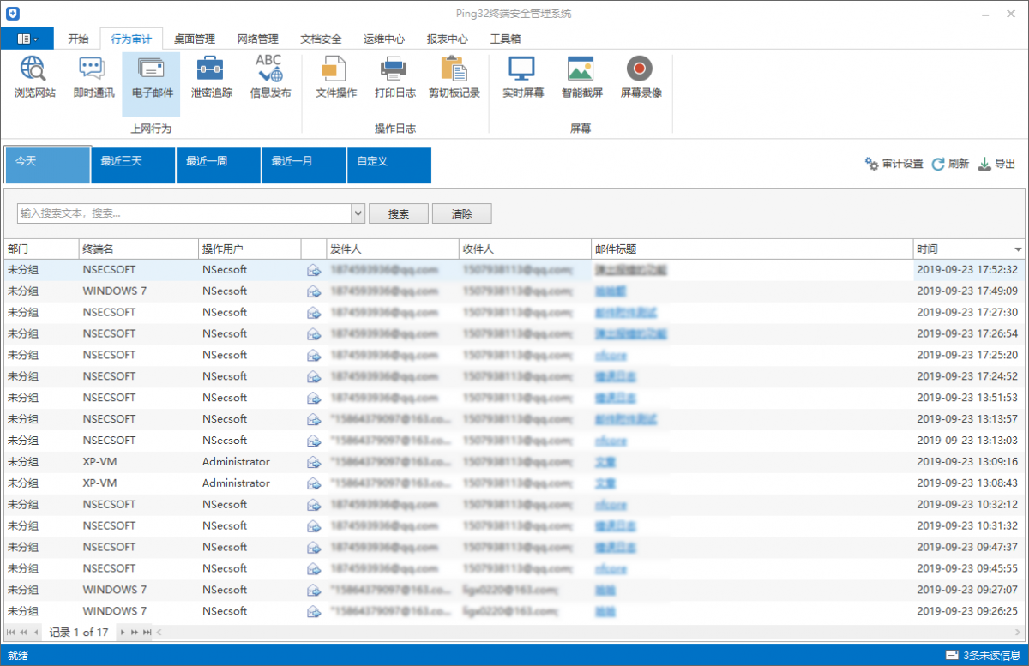Choose the 自定义 custom date range
The height and width of the screenshot is (666, 1029).
[x=389, y=165]
